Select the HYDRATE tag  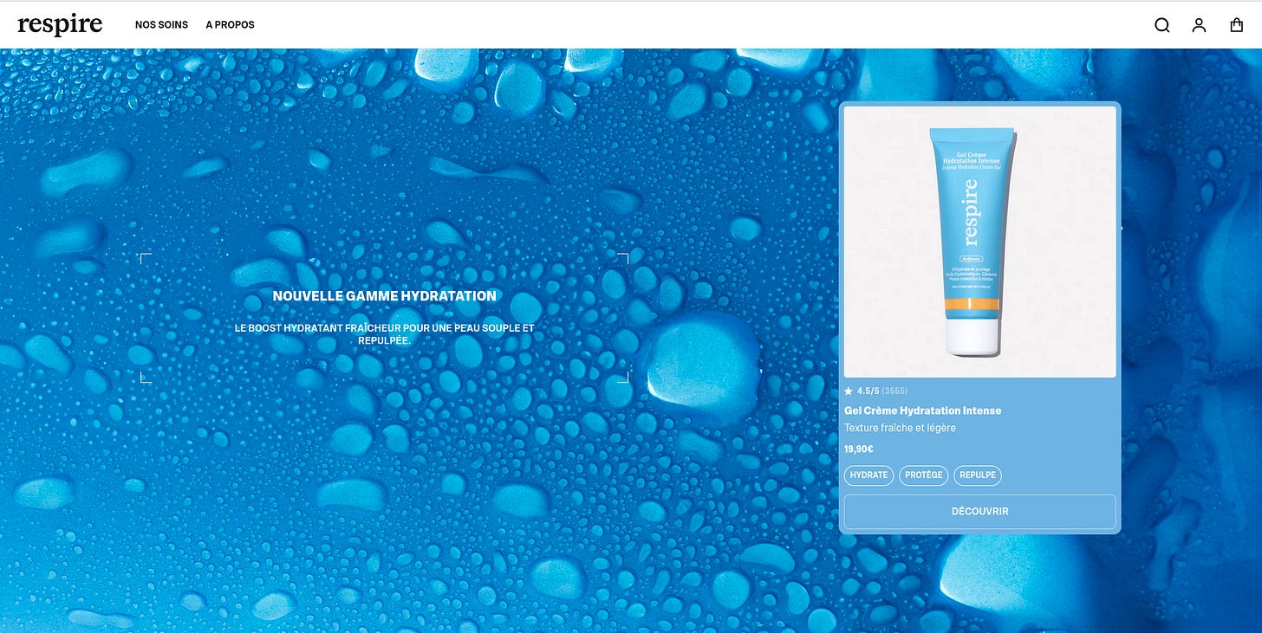pos(868,475)
